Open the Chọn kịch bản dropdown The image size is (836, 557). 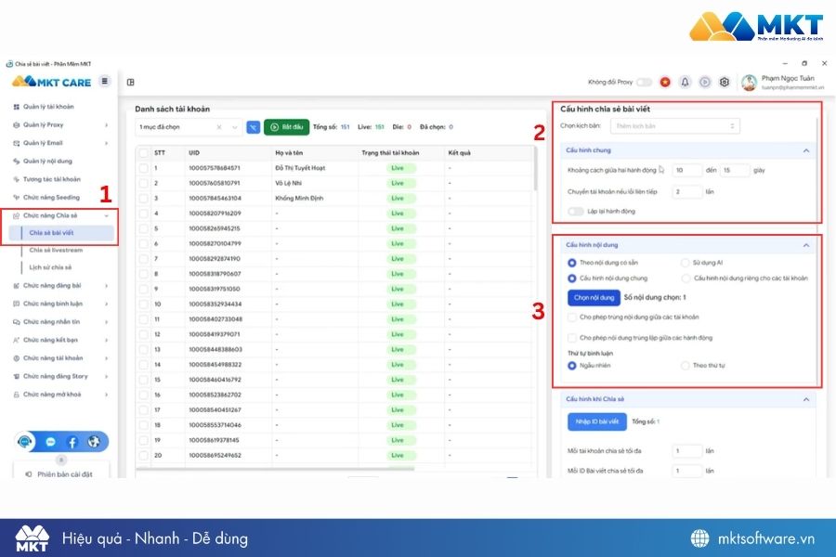(x=675, y=126)
